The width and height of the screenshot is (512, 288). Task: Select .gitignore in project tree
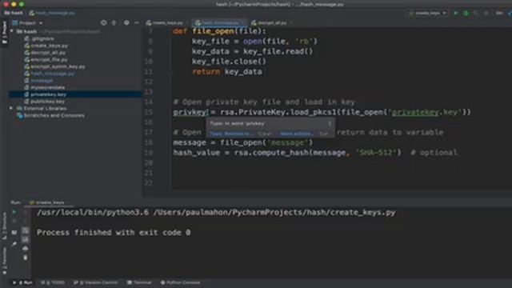[42, 38]
